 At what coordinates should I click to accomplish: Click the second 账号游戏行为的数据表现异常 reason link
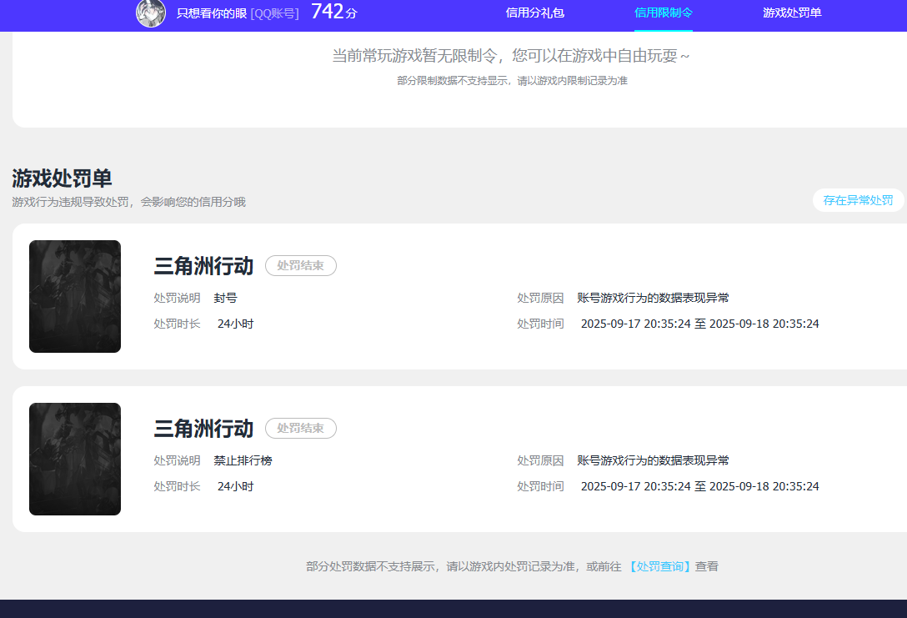pyautogui.click(x=652, y=460)
